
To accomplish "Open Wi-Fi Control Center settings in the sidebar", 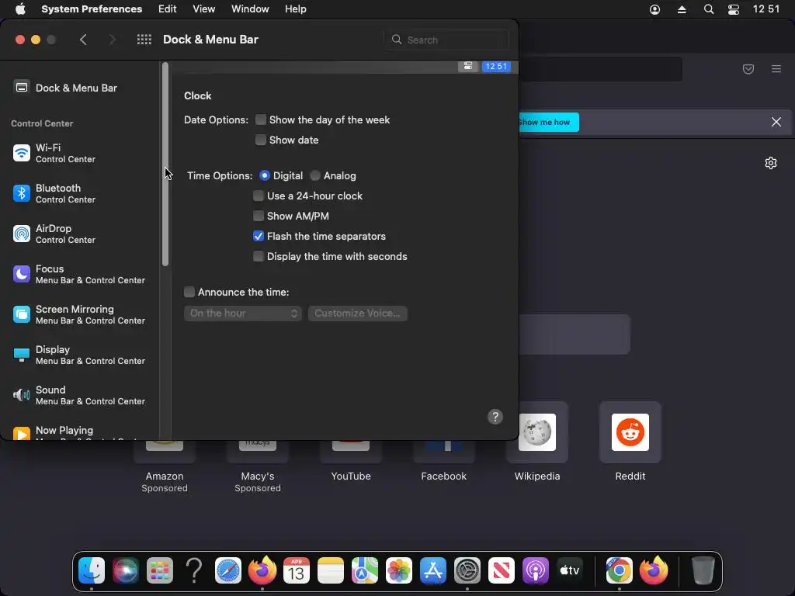I will [x=79, y=153].
